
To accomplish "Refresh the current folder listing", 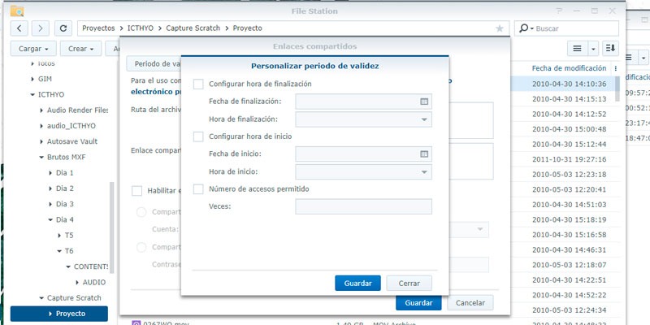I will (x=63, y=28).
